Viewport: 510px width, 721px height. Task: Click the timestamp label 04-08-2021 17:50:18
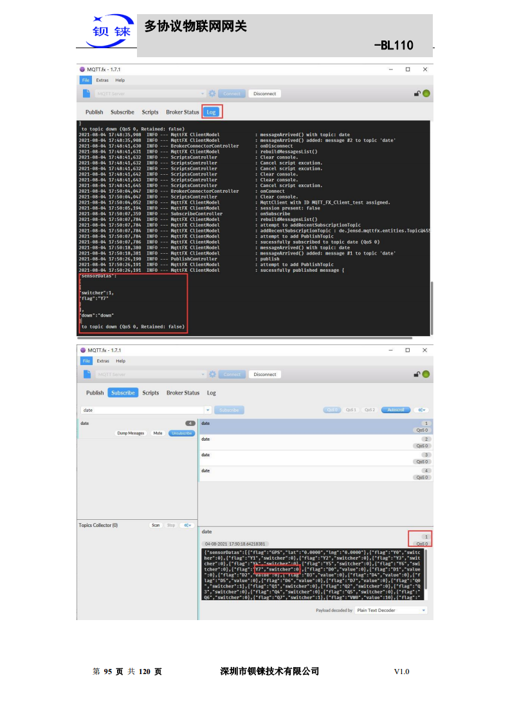pyautogui.click(x=235, y=544)
